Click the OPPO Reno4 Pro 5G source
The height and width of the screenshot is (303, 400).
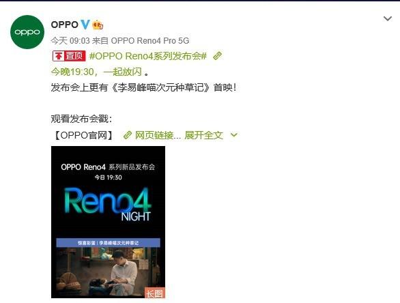tap(150, 40)
